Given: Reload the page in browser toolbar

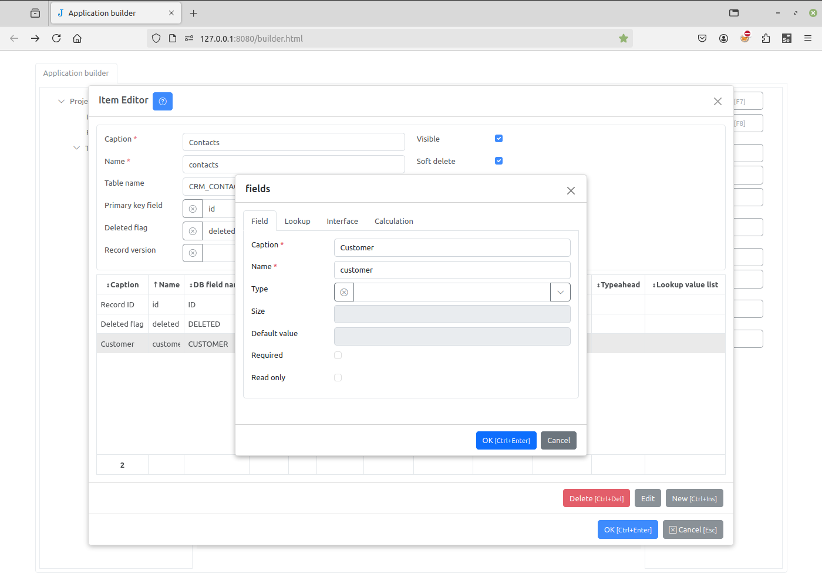Looking at the screenshot, I should pyautogui.click(x=56, y=39).
